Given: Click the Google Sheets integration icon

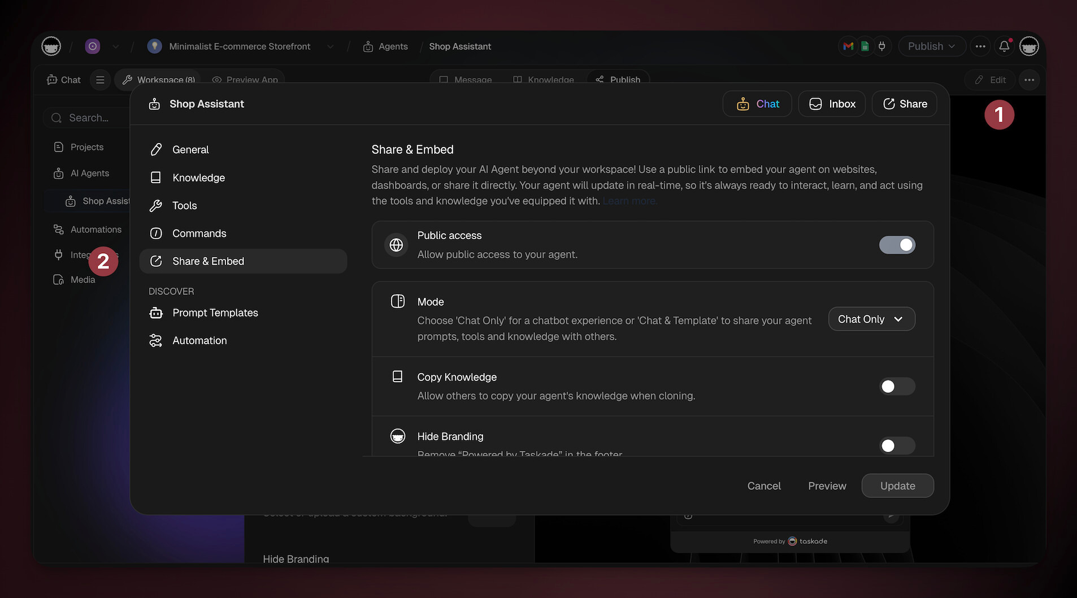Looking at the screenshot, I should [x=865, y=46].
